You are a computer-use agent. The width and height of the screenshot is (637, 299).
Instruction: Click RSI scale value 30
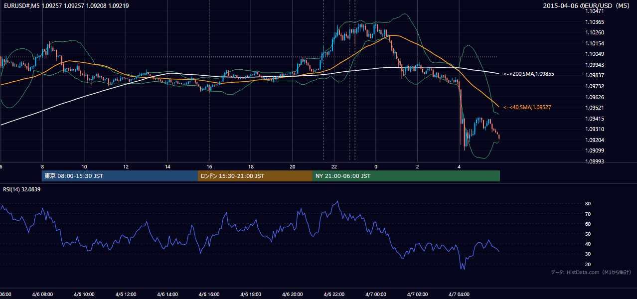pyautogui.click(x=588, y=254)
